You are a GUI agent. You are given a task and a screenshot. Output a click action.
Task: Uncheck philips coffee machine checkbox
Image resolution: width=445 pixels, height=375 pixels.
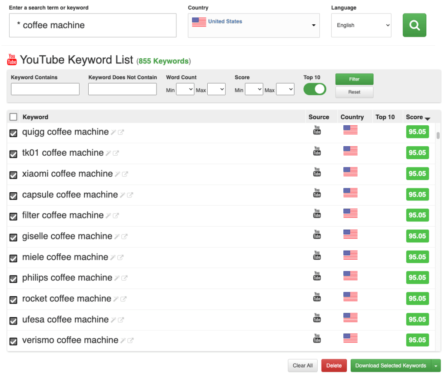tap(13, 279)
